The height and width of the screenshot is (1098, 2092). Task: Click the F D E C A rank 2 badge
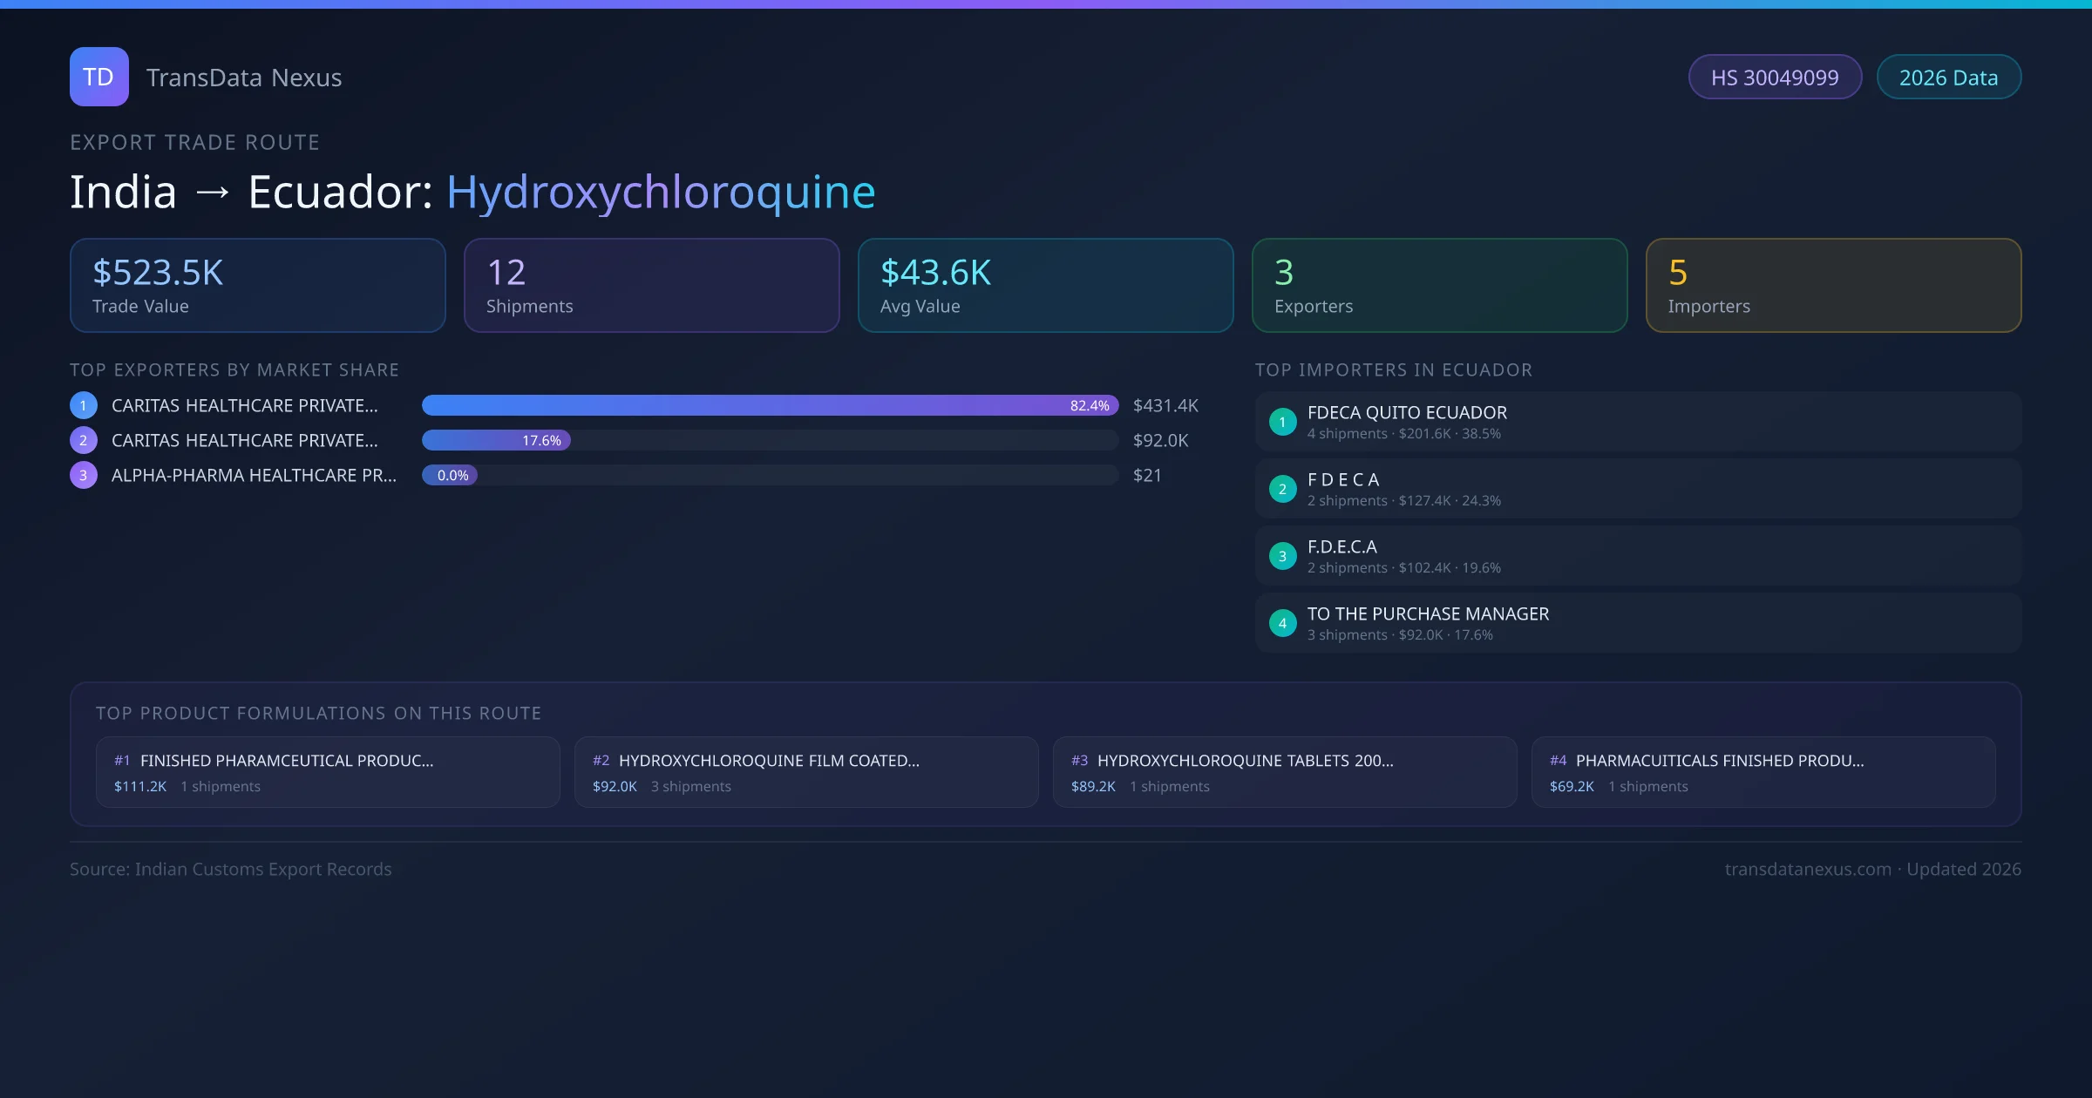point(1282,489)
